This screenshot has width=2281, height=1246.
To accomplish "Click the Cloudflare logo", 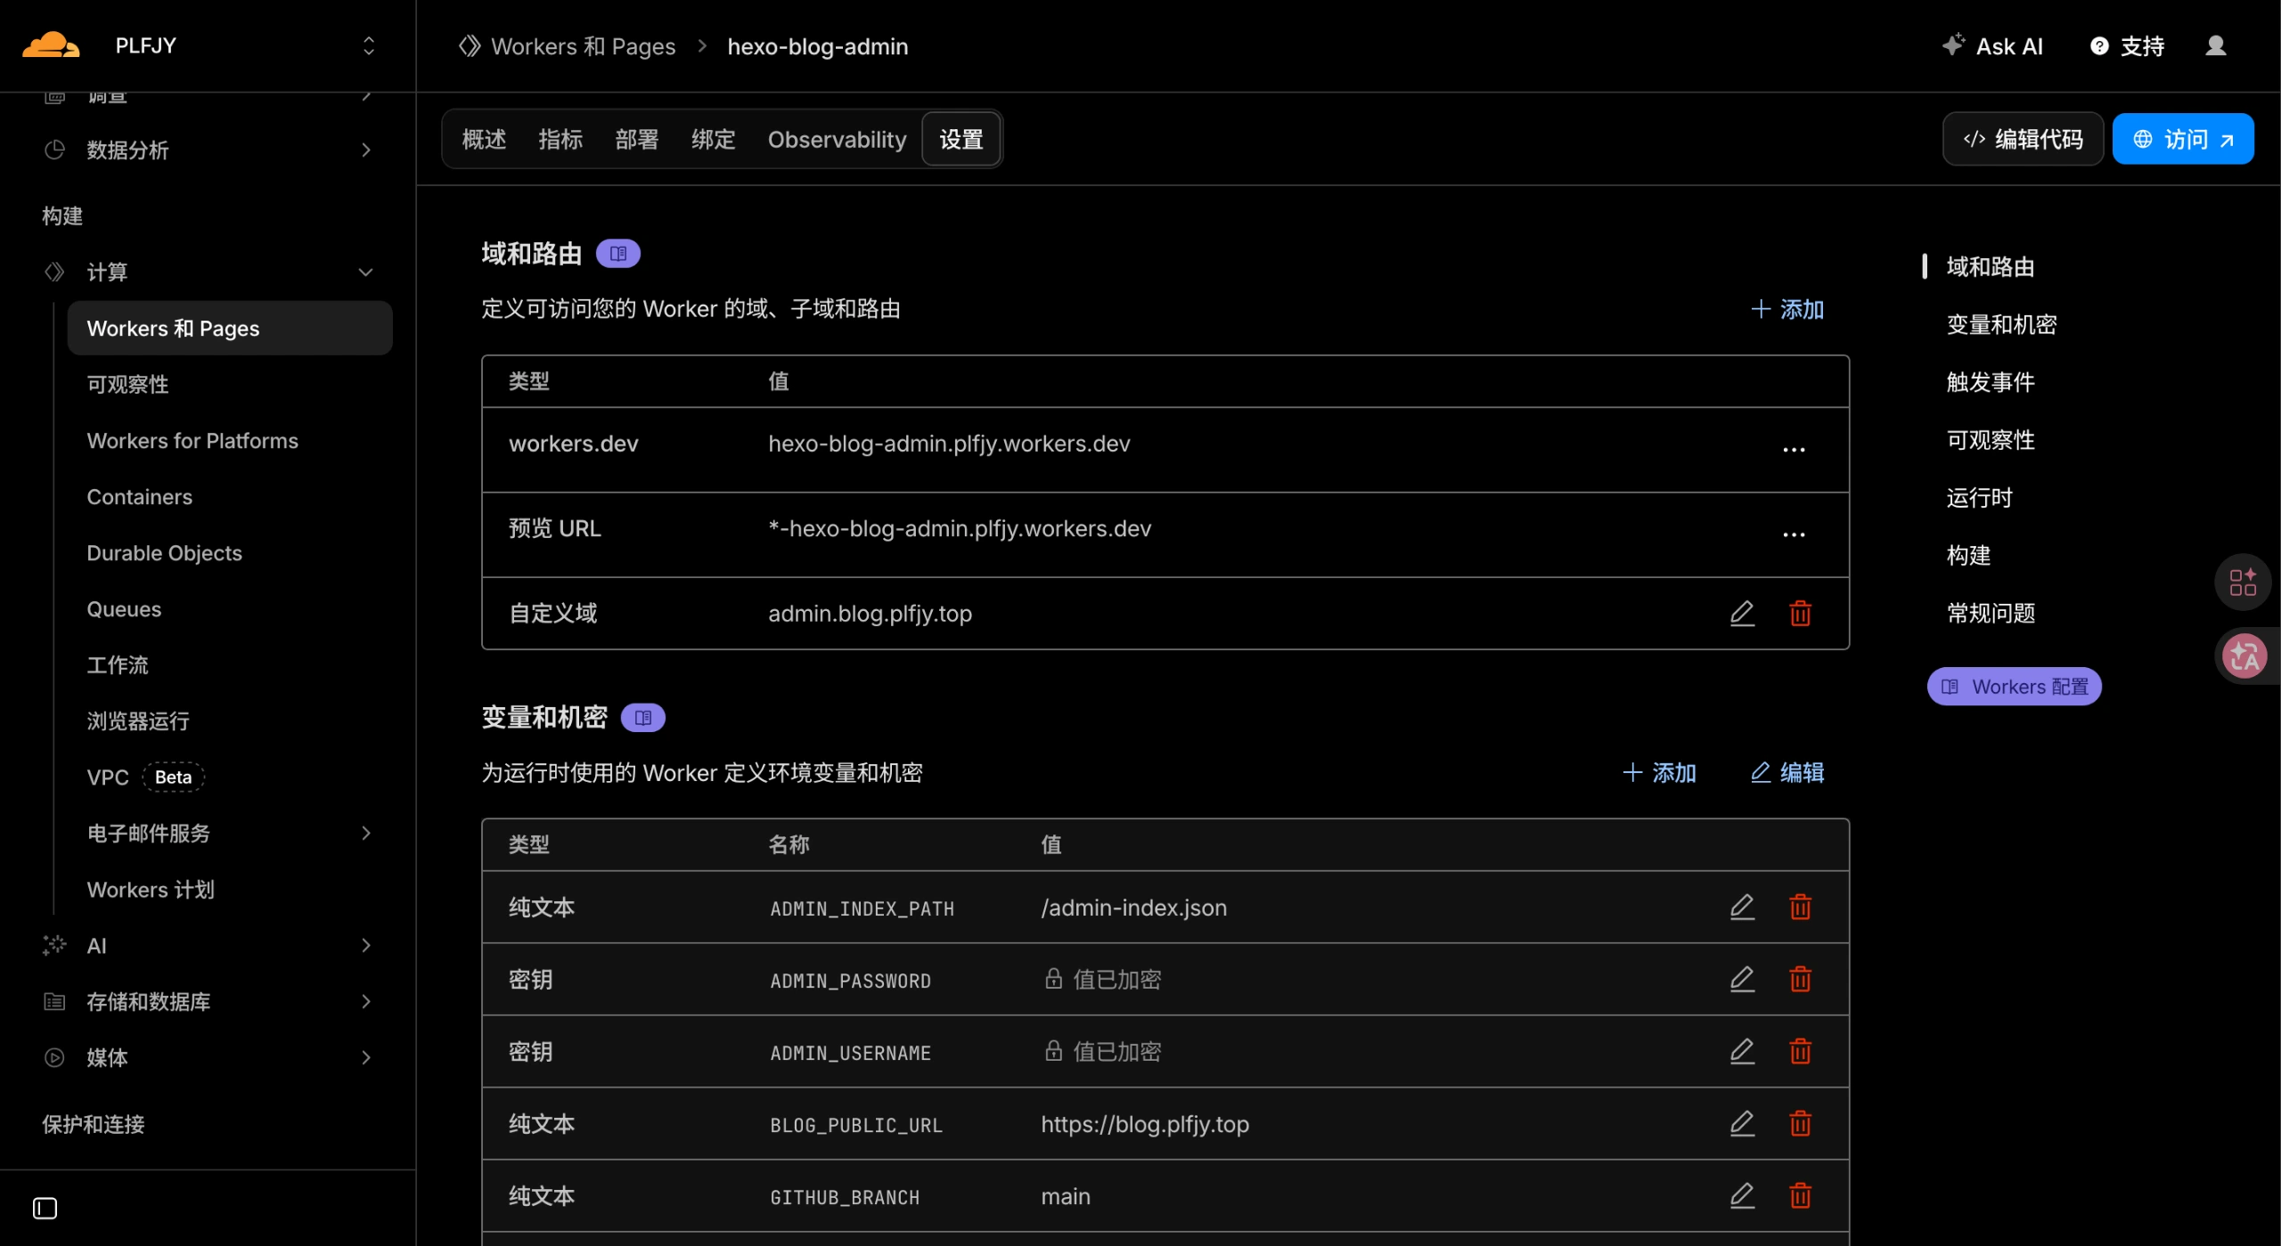I will pos(51,45).
